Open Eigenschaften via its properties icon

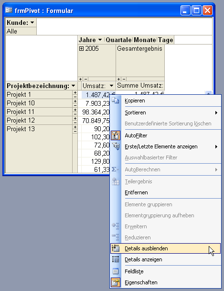116,282
